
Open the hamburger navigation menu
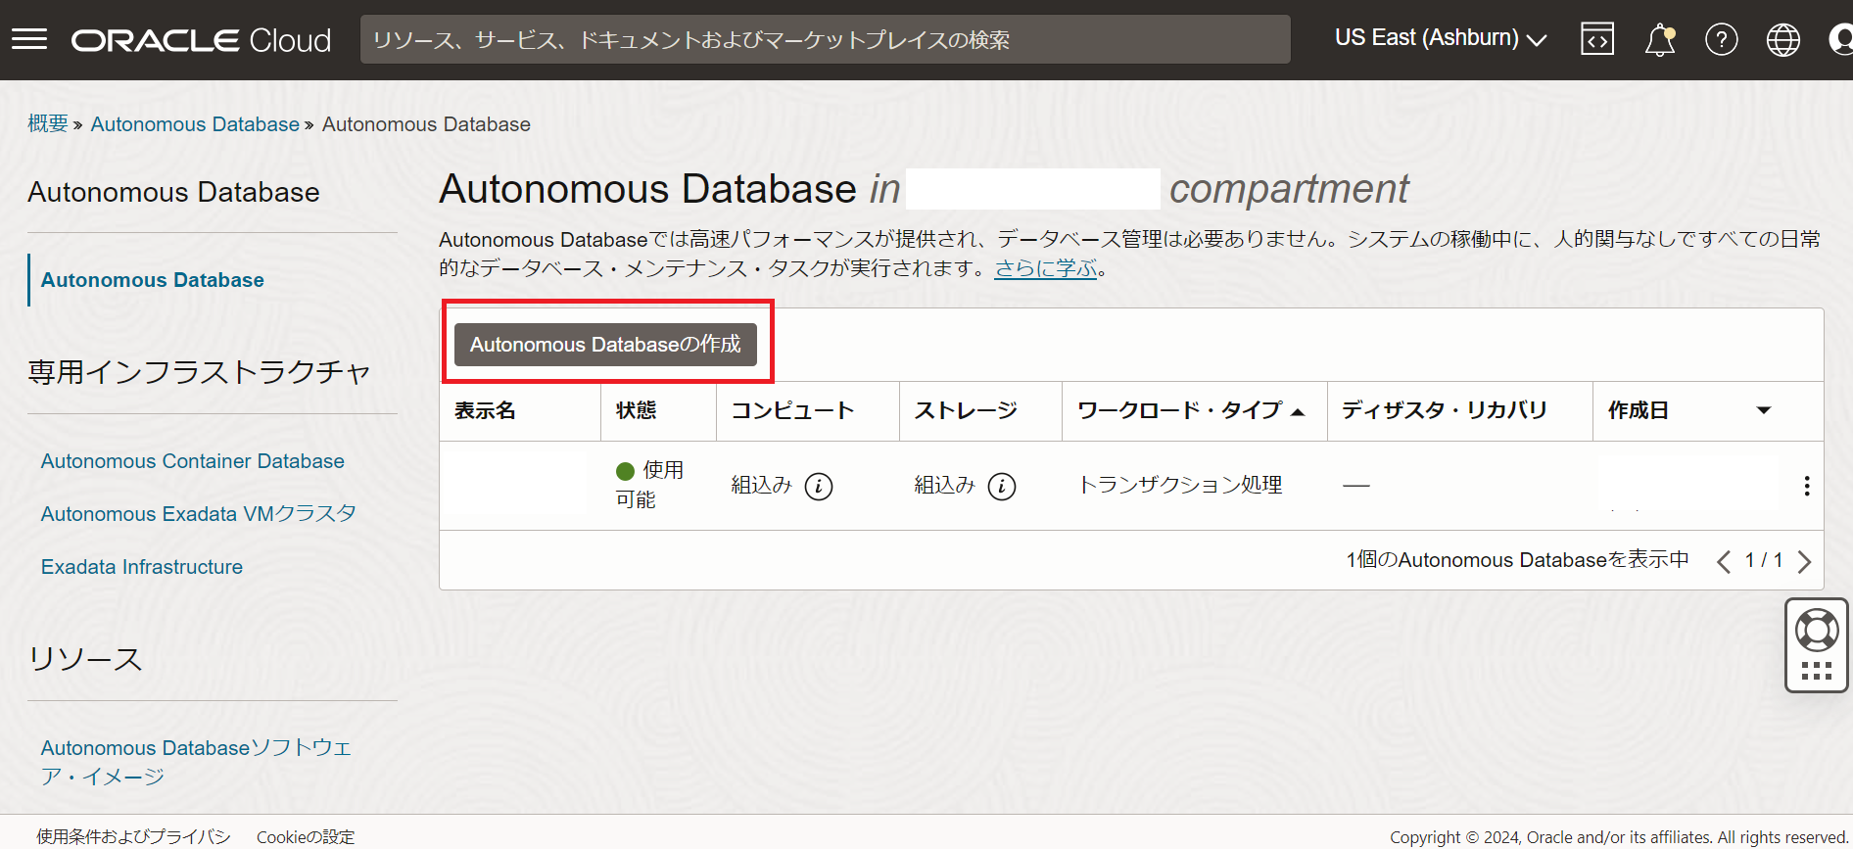(29, 39)
